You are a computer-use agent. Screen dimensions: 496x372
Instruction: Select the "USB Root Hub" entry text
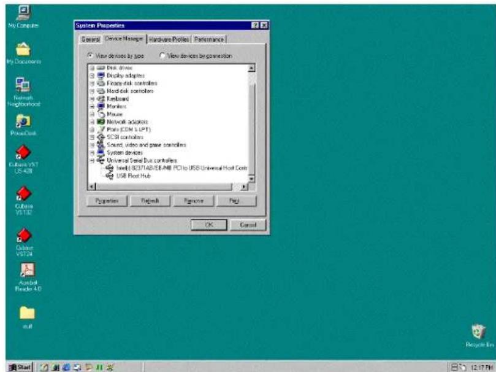(x=133, y=176)
